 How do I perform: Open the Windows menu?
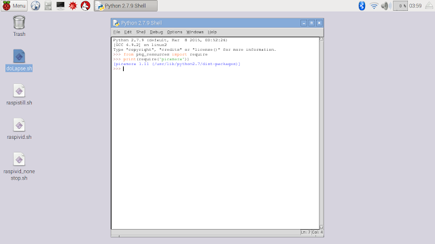point(195,32)
